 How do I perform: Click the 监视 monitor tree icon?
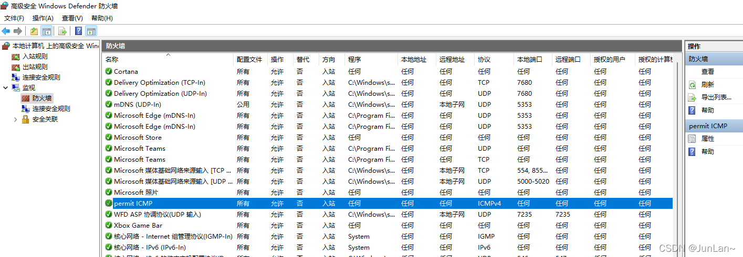tap(16, 87)
